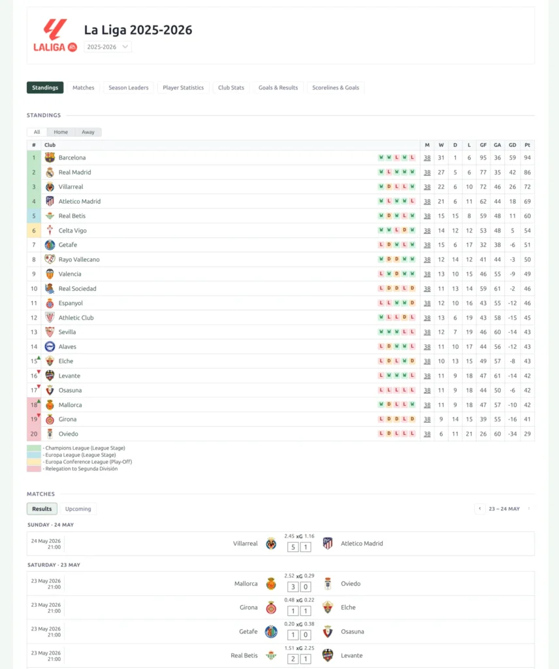Image resolution: width=559 pixels, height=669 pixels.
Task: Click the GF column header
Action: (x=483, y=145)
